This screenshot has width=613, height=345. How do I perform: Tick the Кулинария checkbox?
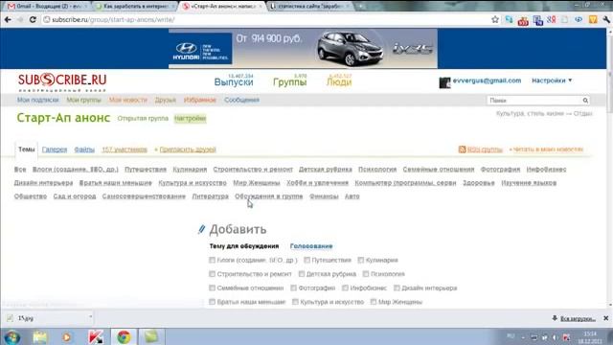361,260
